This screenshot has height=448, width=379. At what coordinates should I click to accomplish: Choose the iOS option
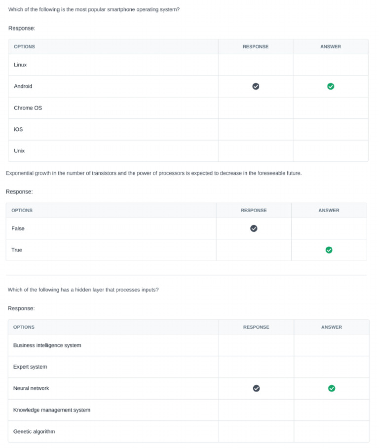pos(18,129)
